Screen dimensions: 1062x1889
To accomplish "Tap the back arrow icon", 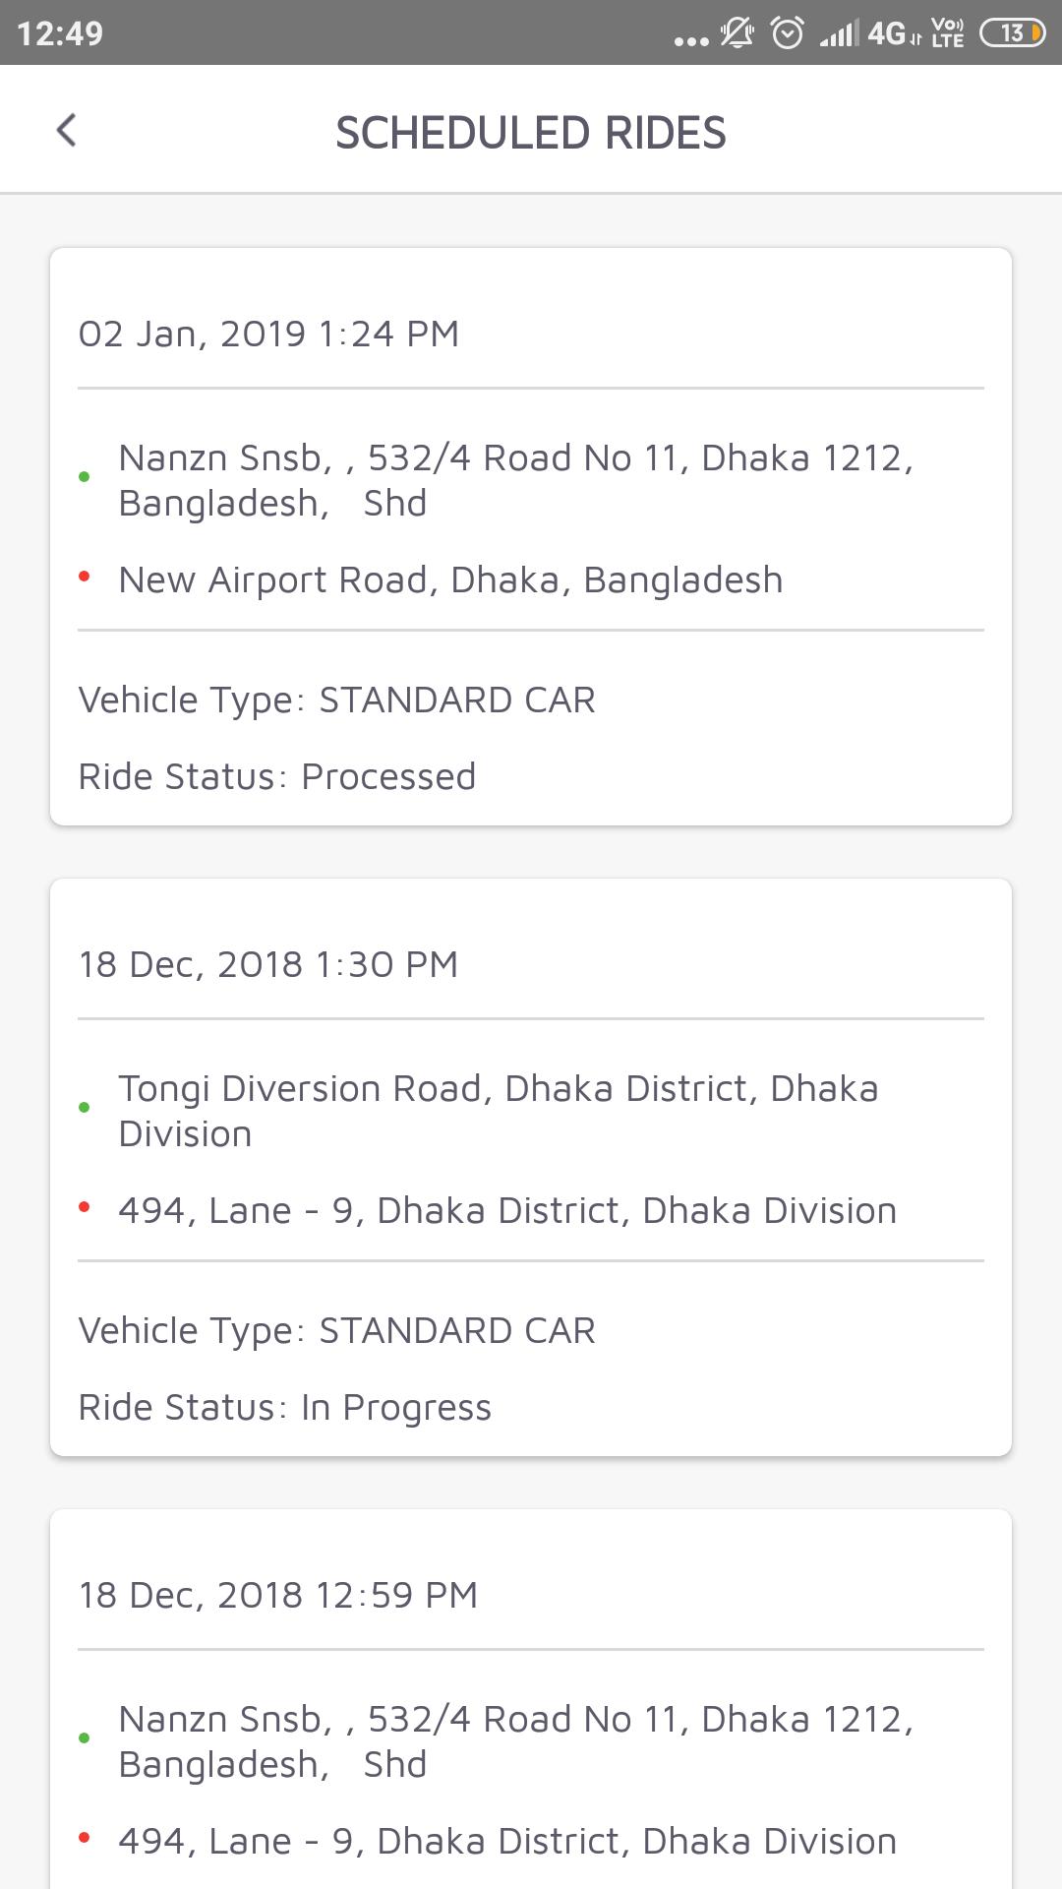I will click(67, 130).
